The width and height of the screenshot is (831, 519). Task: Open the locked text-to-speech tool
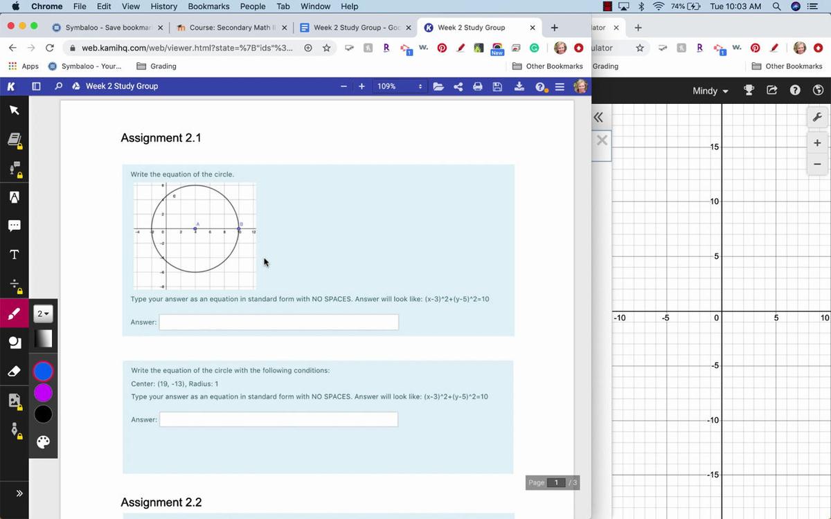[15, 169]
